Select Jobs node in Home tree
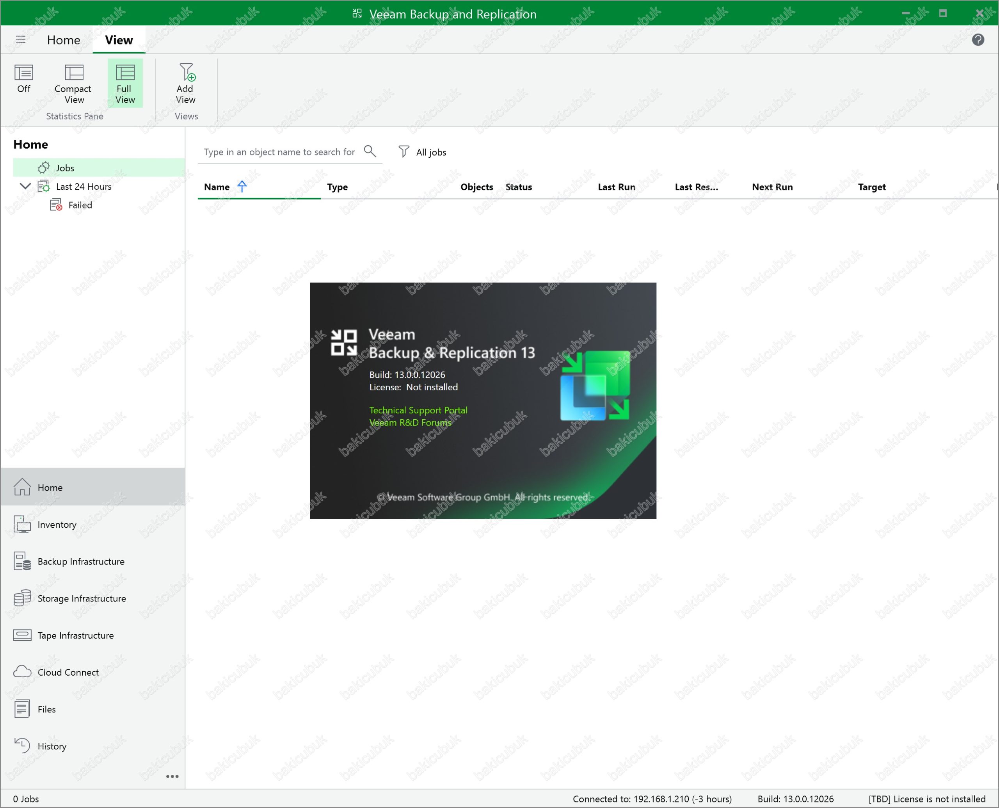 coord(99,168)
